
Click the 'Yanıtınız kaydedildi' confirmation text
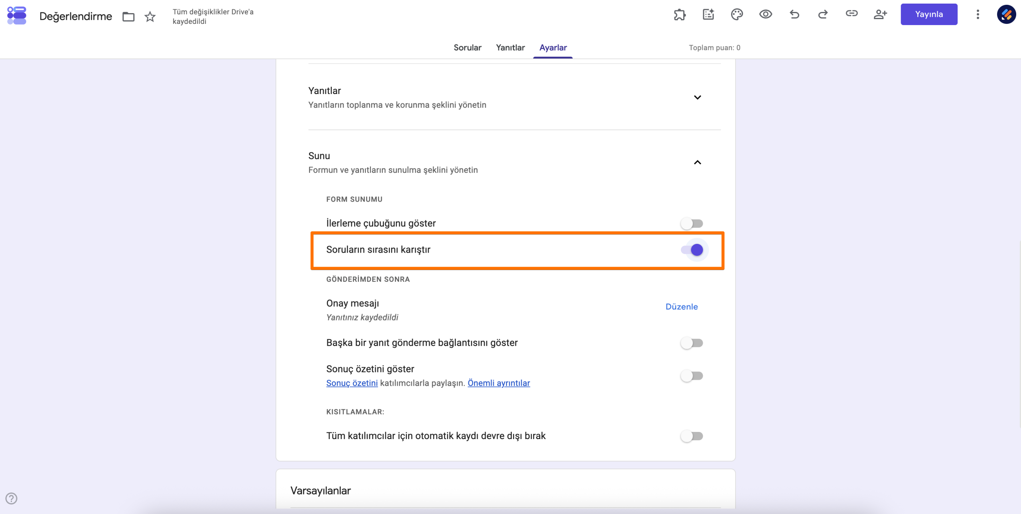point(362,317)
